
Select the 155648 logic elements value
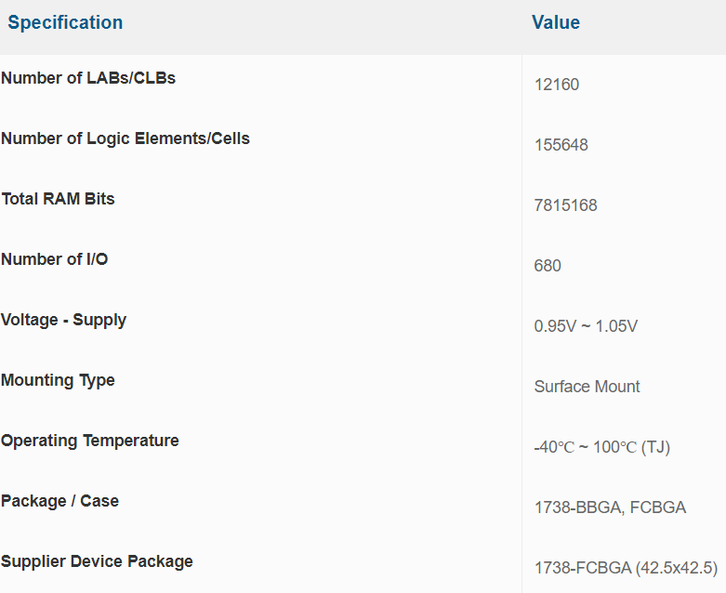click(561, 145)
